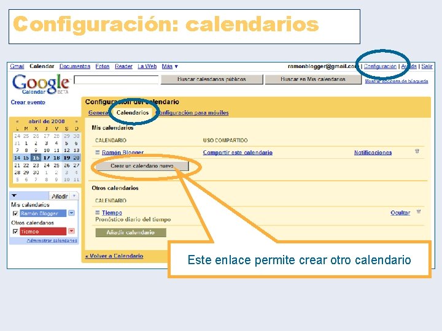Toggle the Tiempo calendar checkbox
The image size is (442, 331).
[15, 231]
